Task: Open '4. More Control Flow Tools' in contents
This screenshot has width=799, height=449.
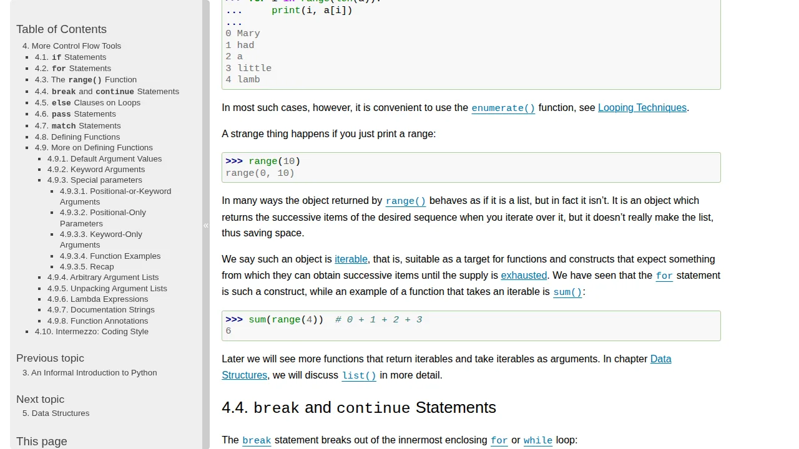Action: tap(72, 46)
